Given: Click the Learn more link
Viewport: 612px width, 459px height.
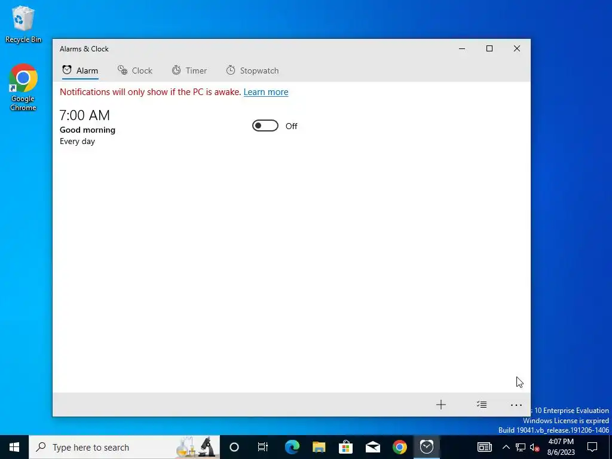Looking at the screenshot, I should point(266,92).
